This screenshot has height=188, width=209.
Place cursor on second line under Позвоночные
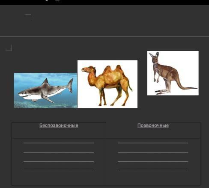[153, 152]
